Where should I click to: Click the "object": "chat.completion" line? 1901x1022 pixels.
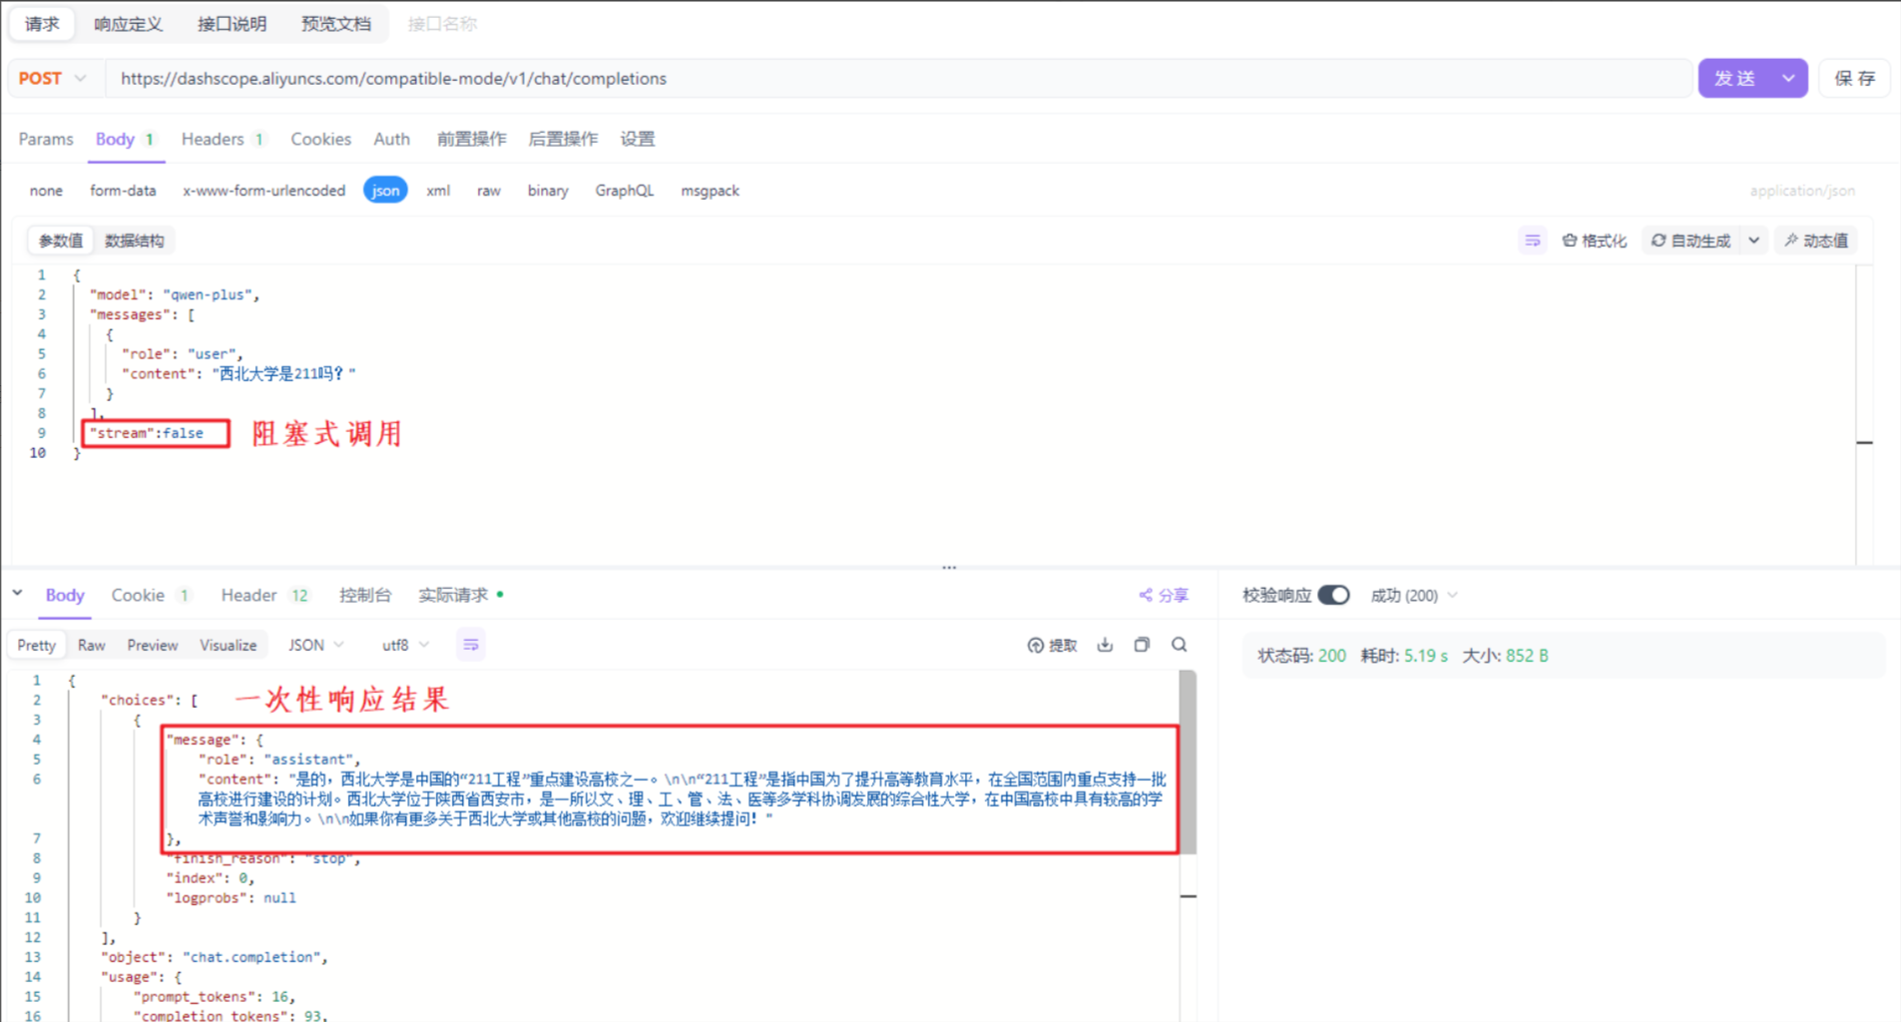[214, 957]
